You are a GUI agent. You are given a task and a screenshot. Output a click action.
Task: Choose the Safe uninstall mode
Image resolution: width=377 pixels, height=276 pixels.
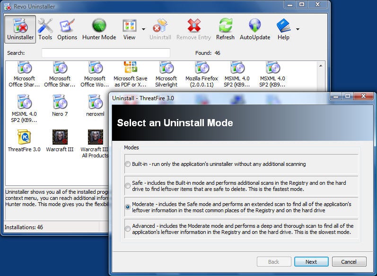(128, 186)
